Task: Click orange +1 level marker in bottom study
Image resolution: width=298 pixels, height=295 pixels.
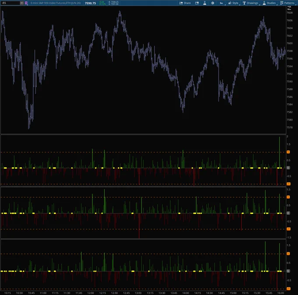Action: coord(288,253)
